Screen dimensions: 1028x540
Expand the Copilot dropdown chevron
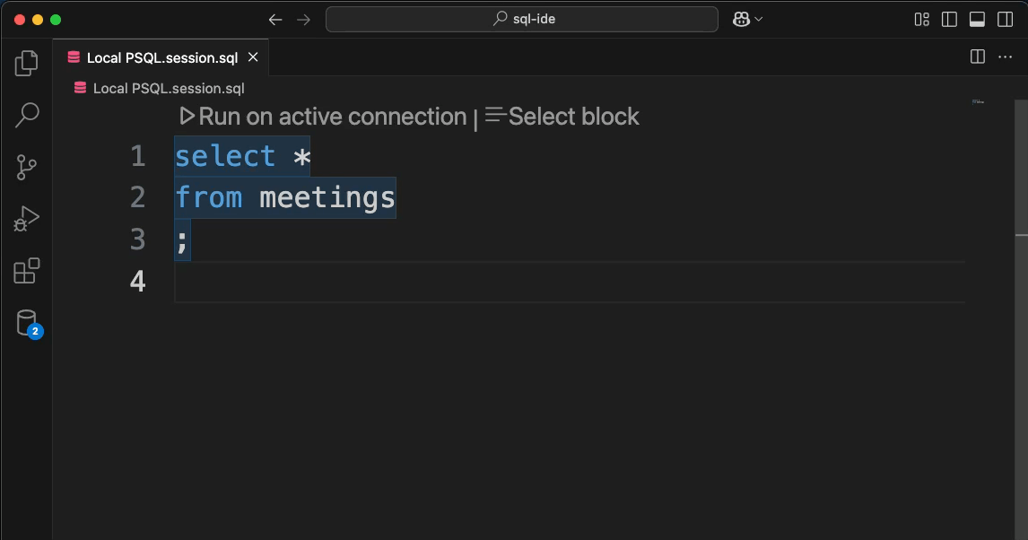(x=759, y=20)
